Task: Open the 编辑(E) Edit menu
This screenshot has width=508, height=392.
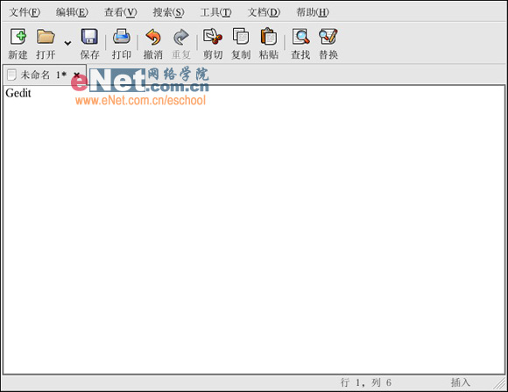Action: coord(72,12)
